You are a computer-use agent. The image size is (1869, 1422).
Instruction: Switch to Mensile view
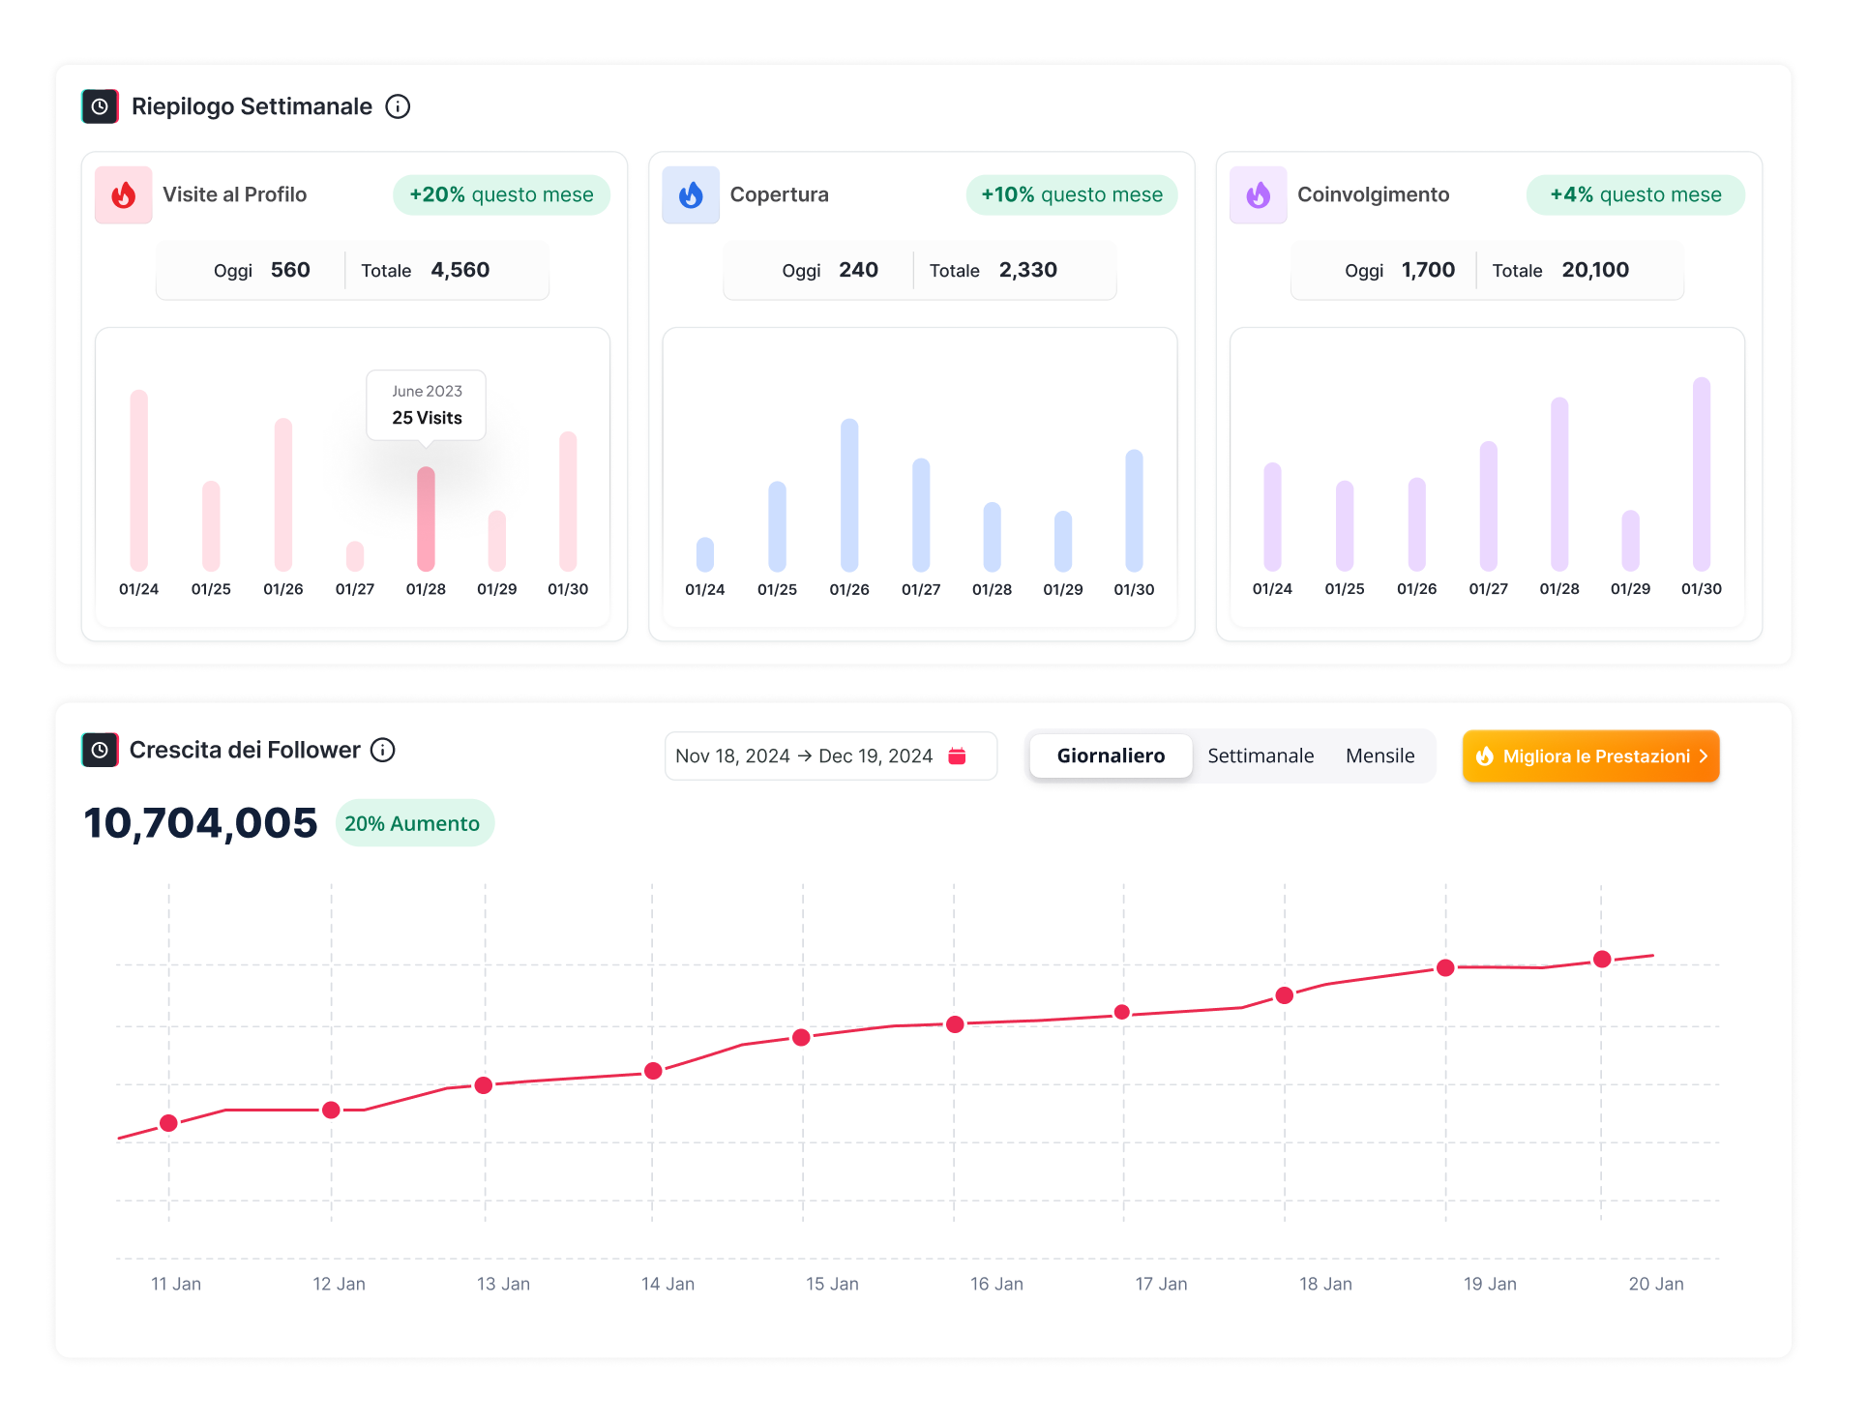click(x=1379, y=755)
